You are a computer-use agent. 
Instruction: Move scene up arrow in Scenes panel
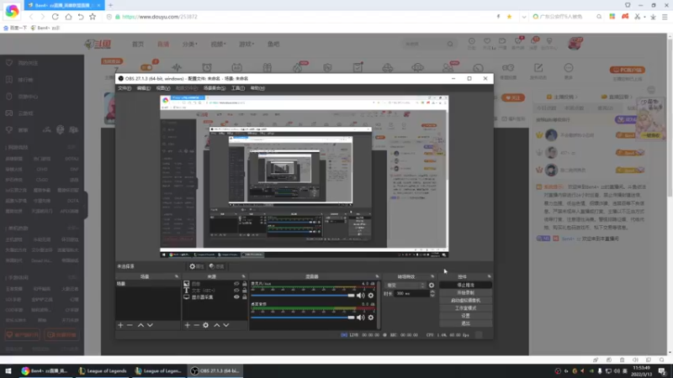pos(140,325)
